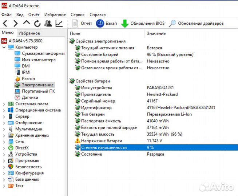Select Датчики in the tree

[29, 97]
